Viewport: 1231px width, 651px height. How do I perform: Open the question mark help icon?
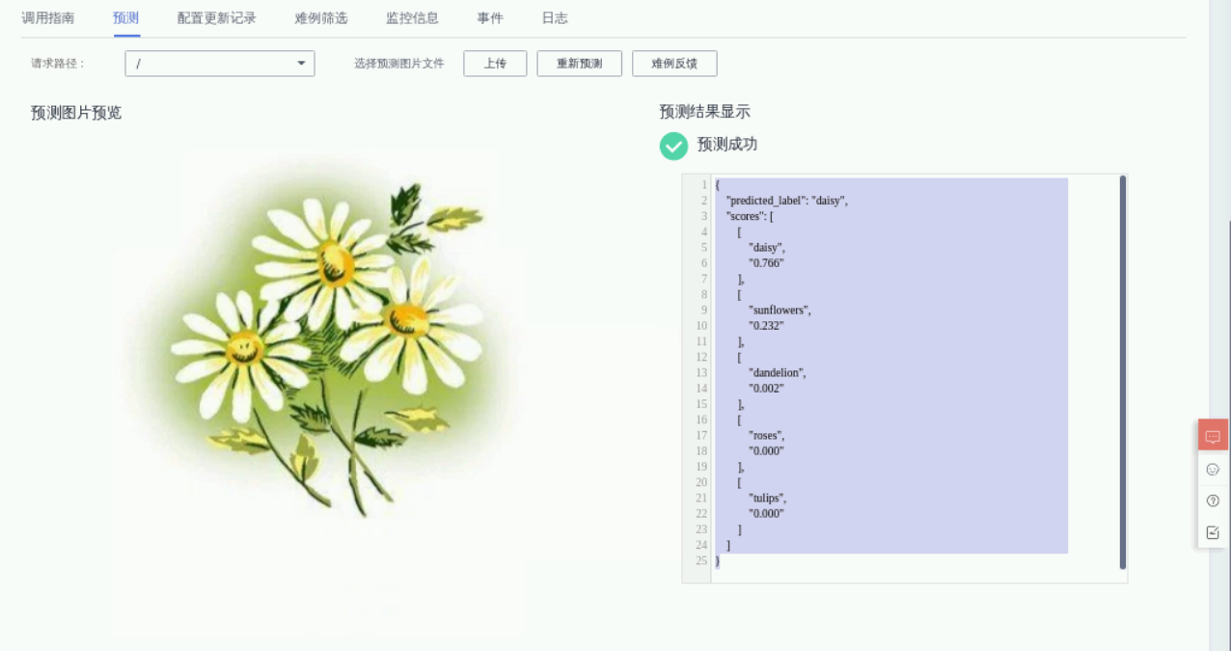point(1213,501)
